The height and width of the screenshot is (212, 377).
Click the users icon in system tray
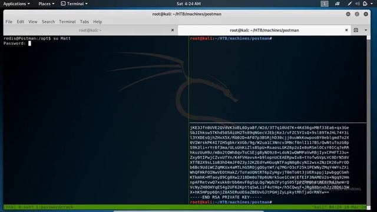click(338, 4)
